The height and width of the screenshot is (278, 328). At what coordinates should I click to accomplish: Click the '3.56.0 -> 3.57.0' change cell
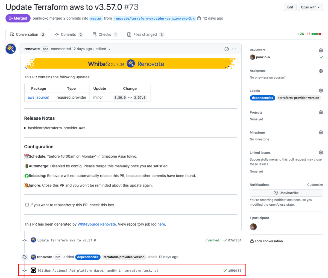[130, 97]
